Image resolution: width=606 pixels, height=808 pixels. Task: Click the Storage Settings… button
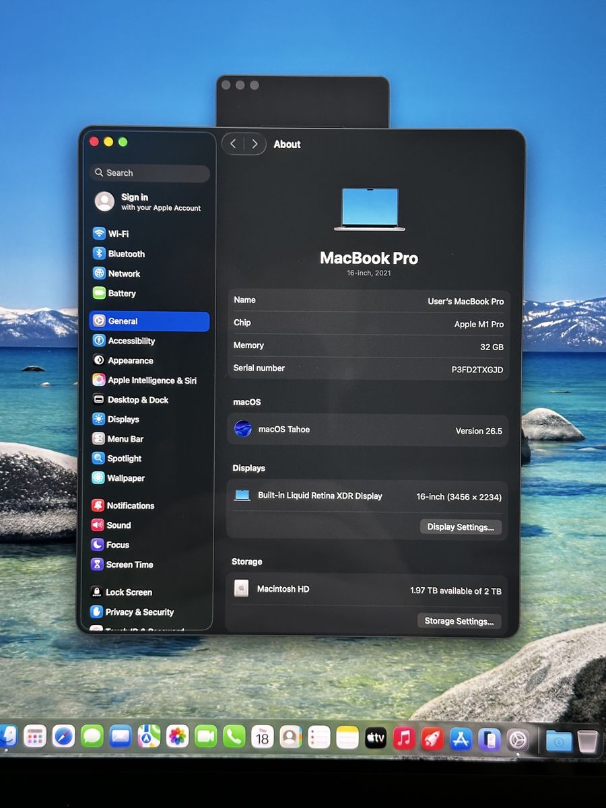point(459,621)
